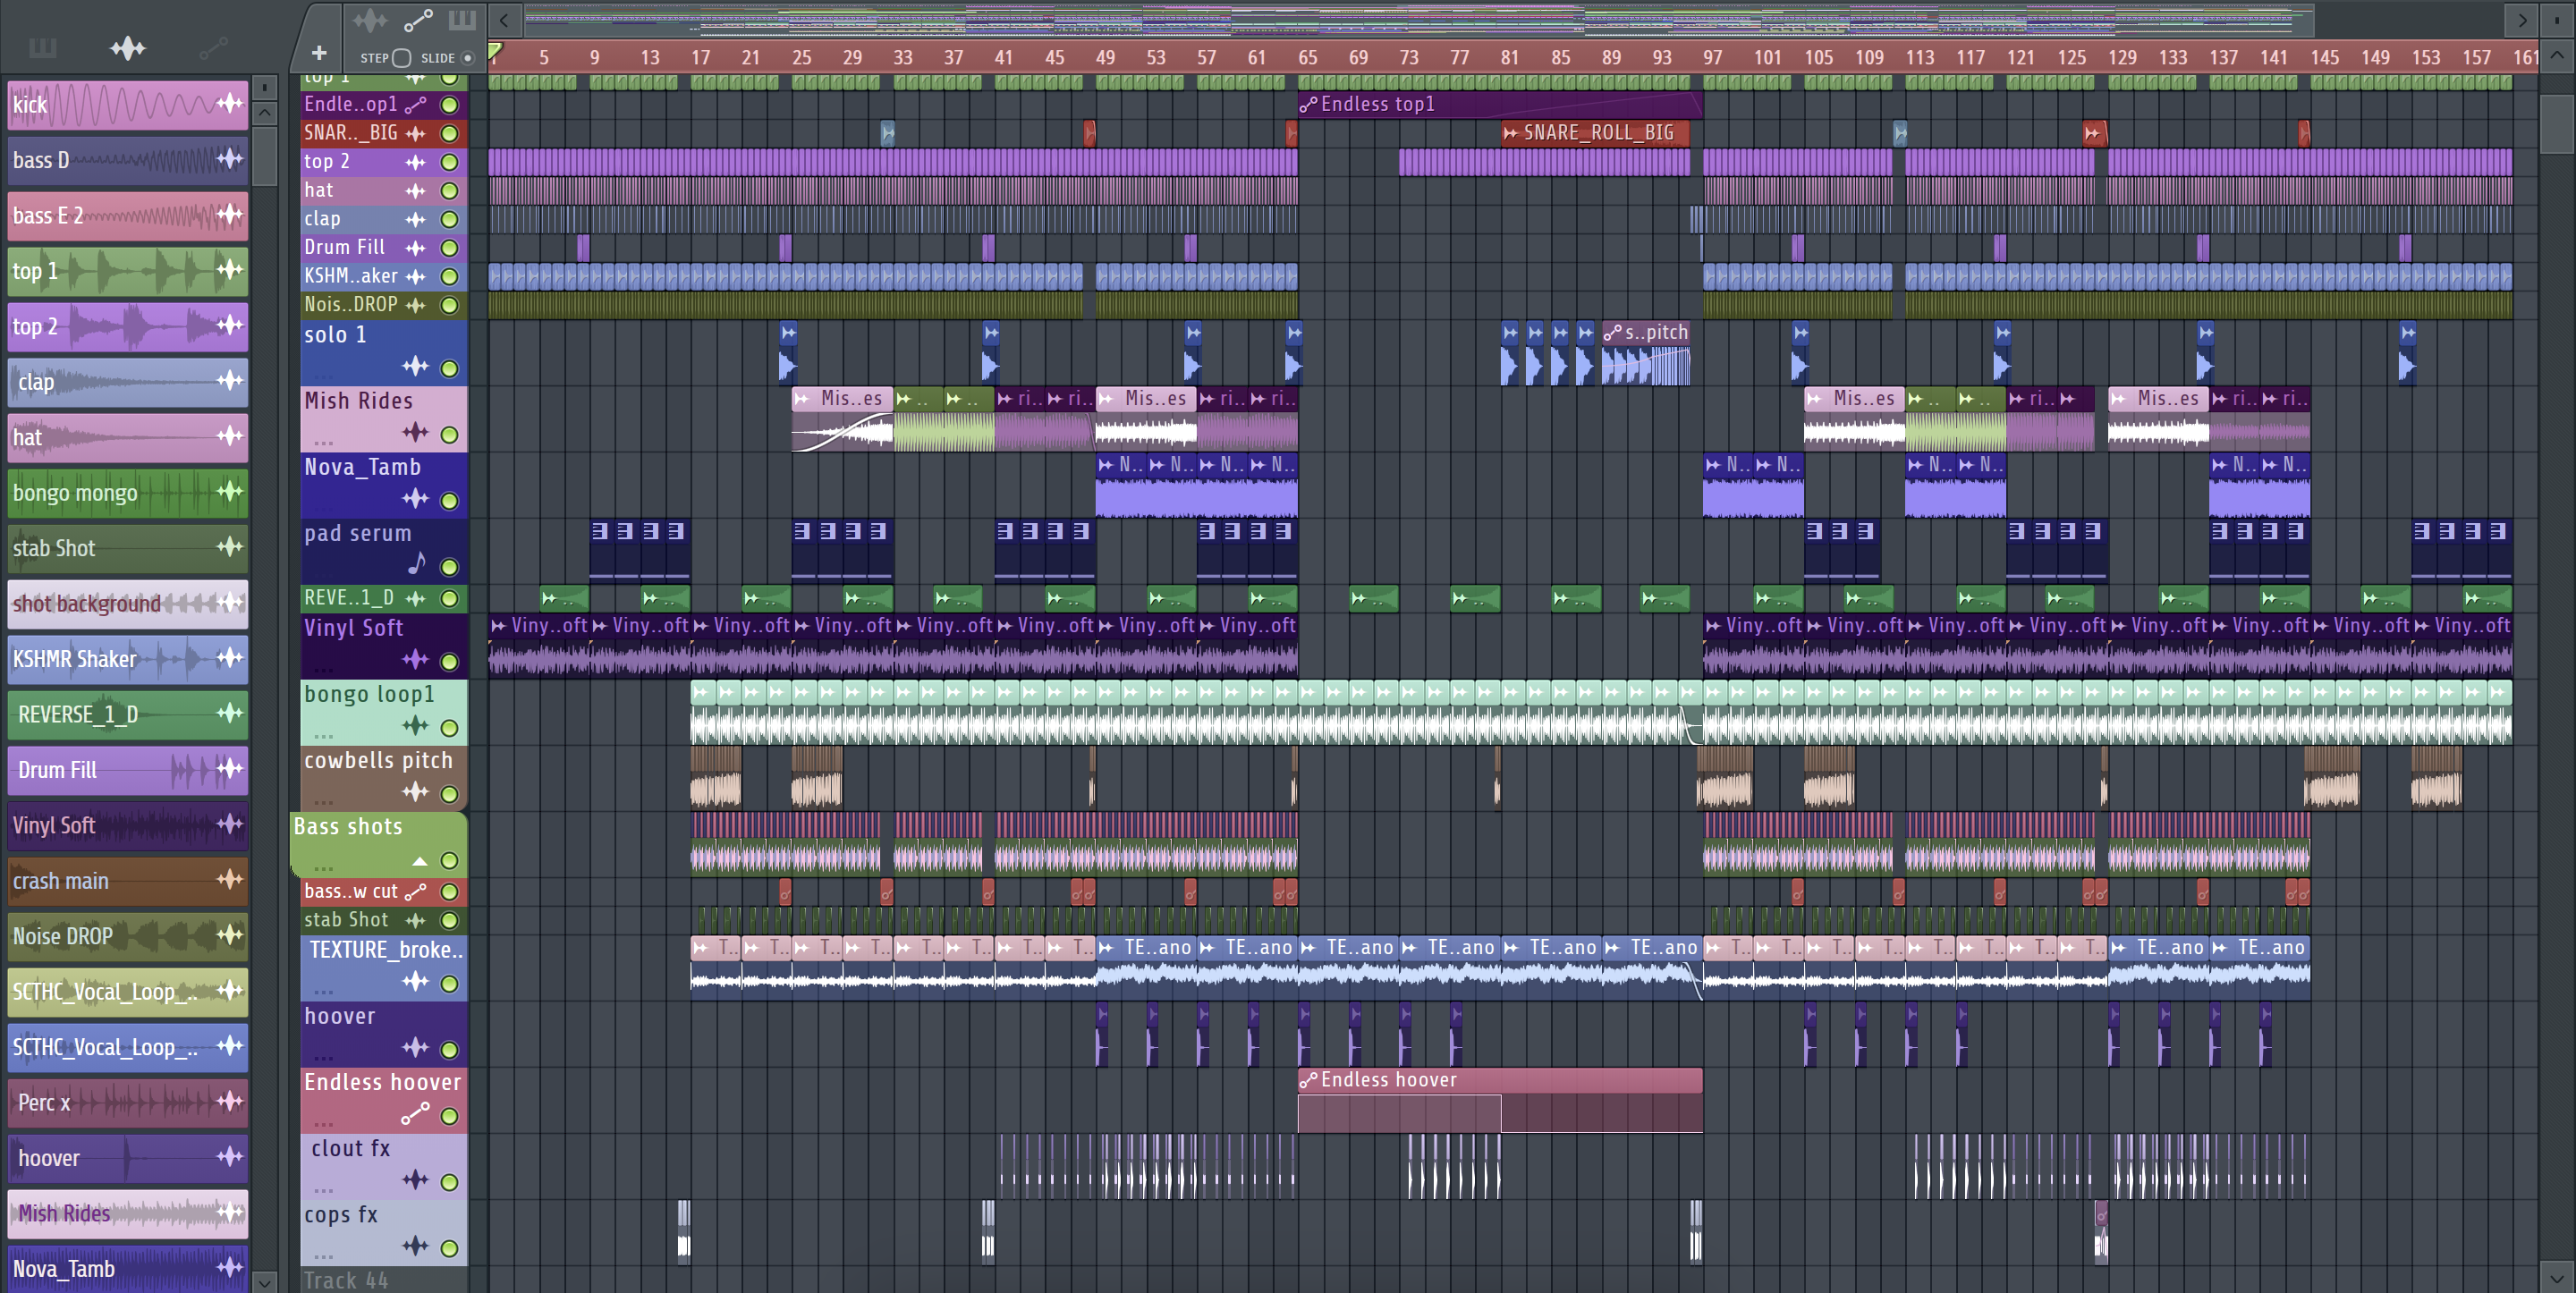Viewport: 2576px width, 1293px height.
Task: Click the solo 1 track audio icon
Action: 416,367
